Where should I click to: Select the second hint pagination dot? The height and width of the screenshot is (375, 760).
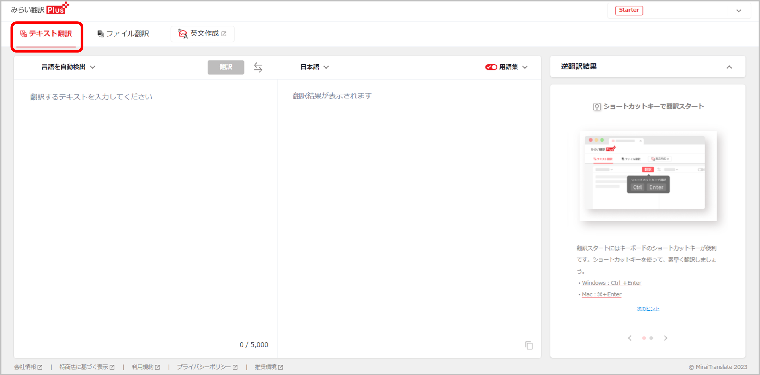click(x=651, y=338)
